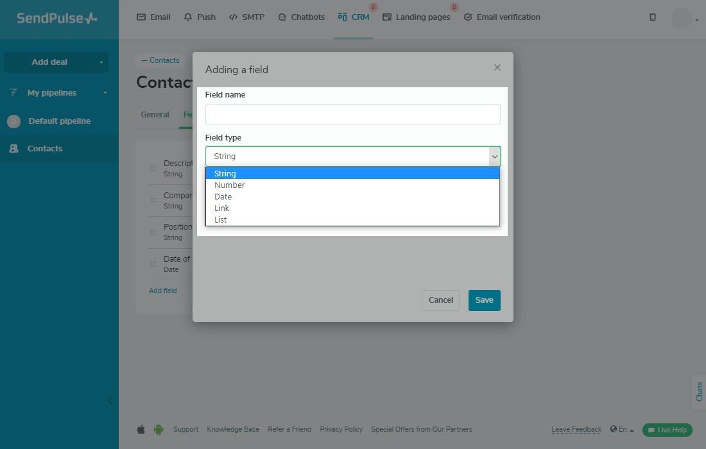This screenshot has height=449, width=706.
Task: Open the Field type dropdown
Action: tap(353, 157)
